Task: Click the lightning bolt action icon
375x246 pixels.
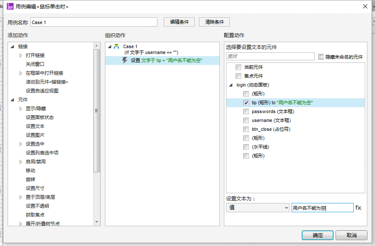Action: 124,60
